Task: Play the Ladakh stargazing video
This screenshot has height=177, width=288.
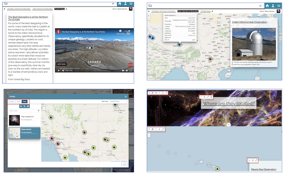Action: pos(59,70)
